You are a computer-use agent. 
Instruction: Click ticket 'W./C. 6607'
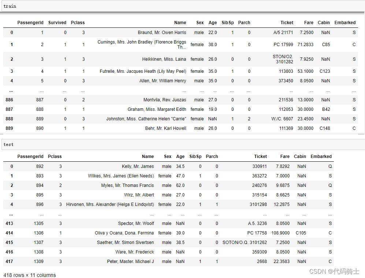coord(282,119)
